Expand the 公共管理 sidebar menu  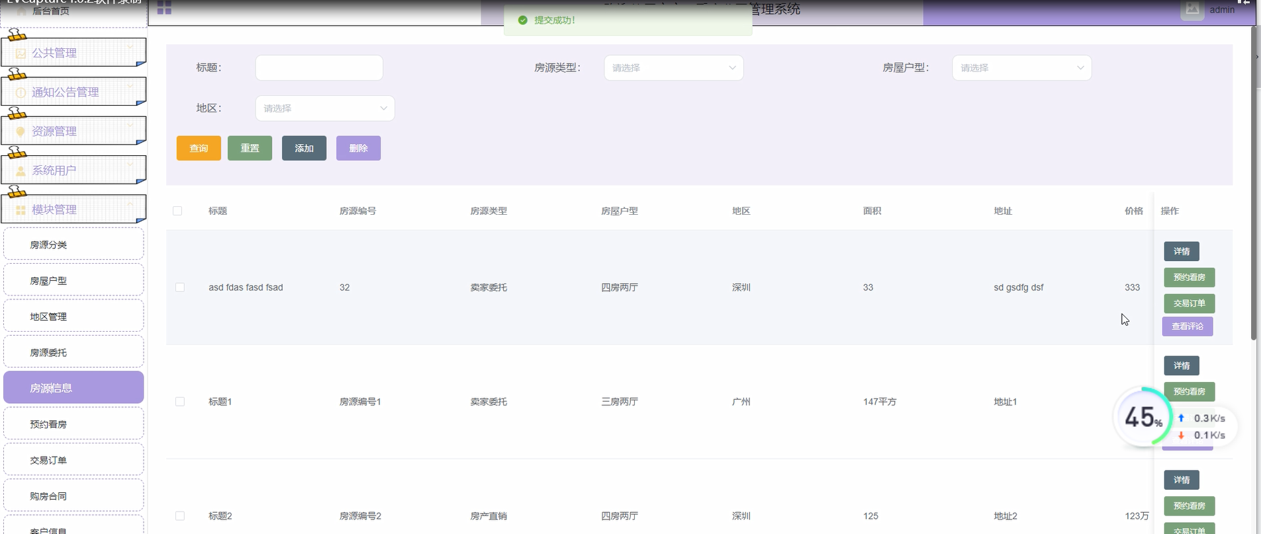[73, 53]
